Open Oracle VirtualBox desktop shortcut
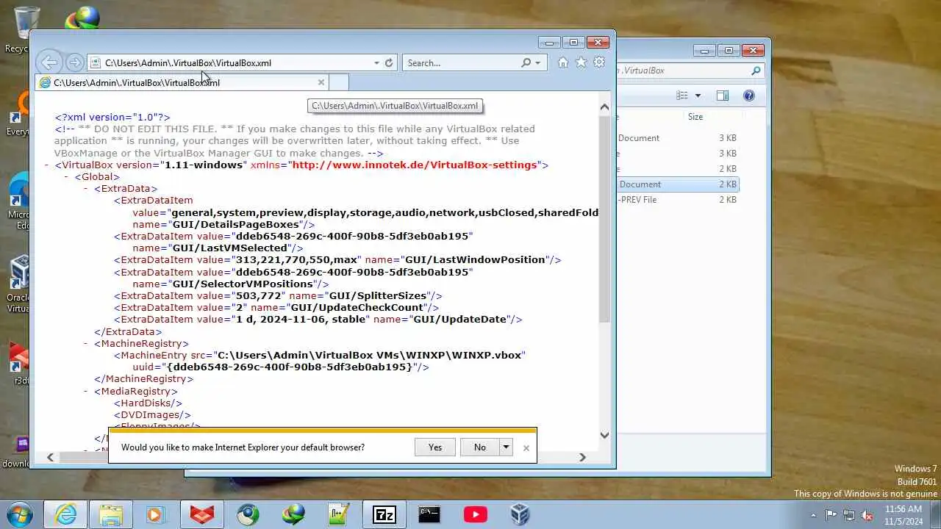The width and height of the screenshot is (941, 529). point(18,284)
